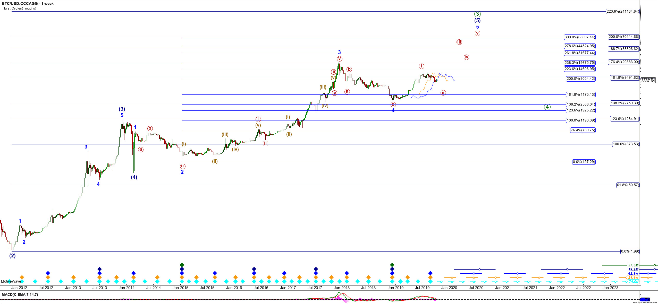Select the 161.8%(4175.13) level label

(581, 94)
